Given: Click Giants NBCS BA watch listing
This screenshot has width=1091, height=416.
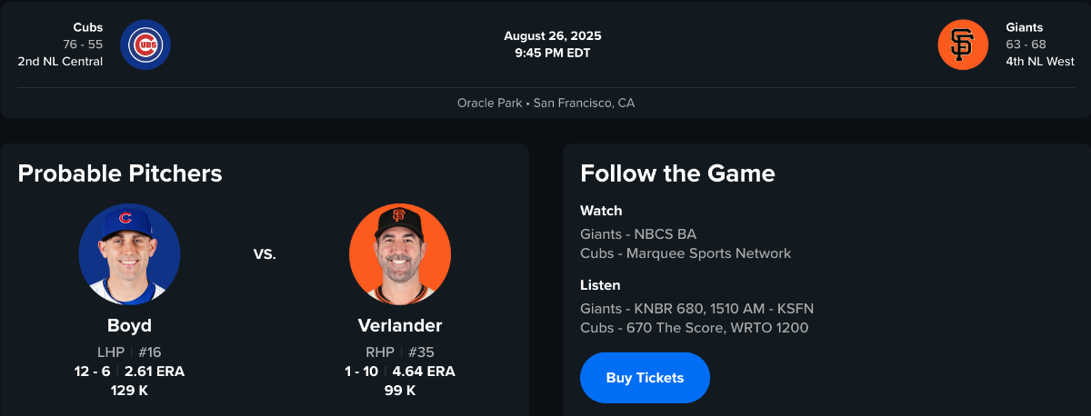Looking at the screenshot, I should (x=638, y=234).
